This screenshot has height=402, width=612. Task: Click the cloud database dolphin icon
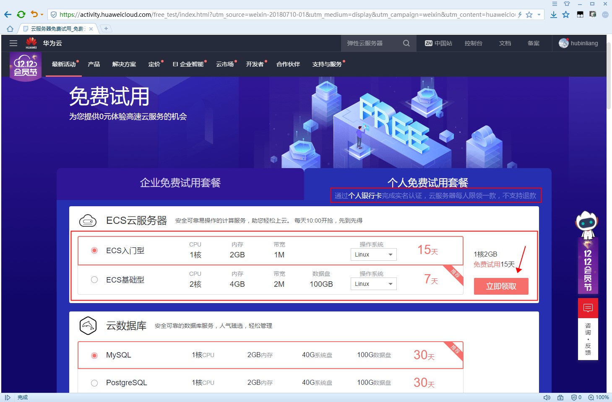[88, 326]
